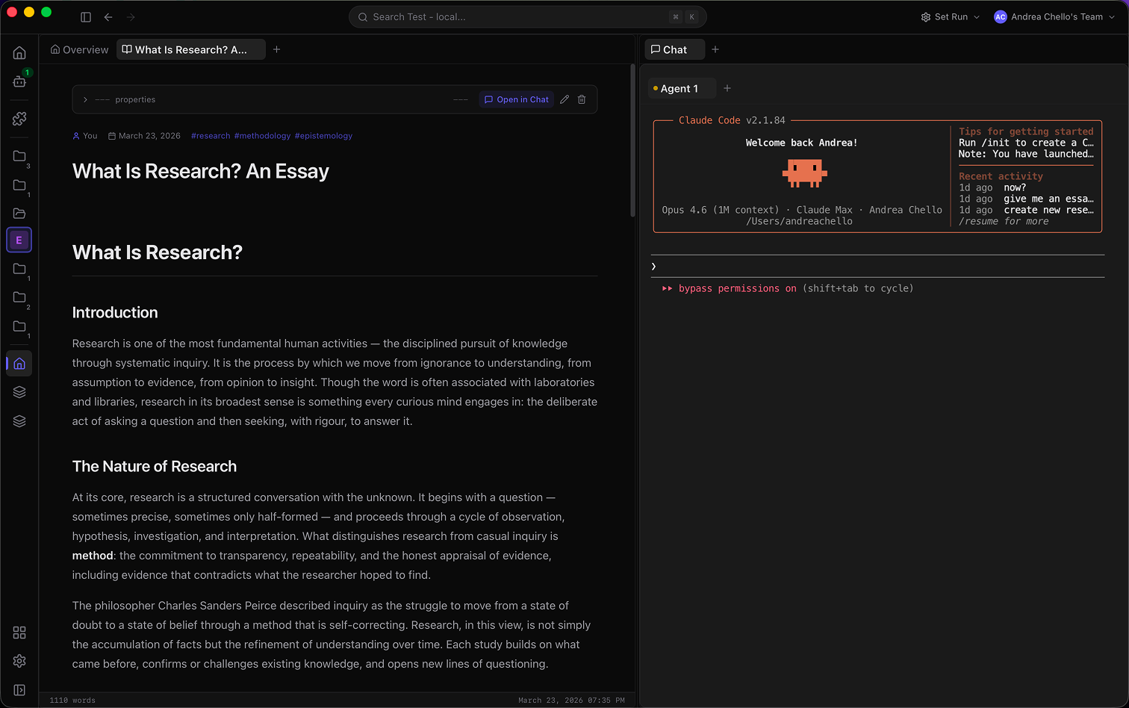Select the Agent 1 tab
The image size is (1129, 708).
click(x=681, y=88)
